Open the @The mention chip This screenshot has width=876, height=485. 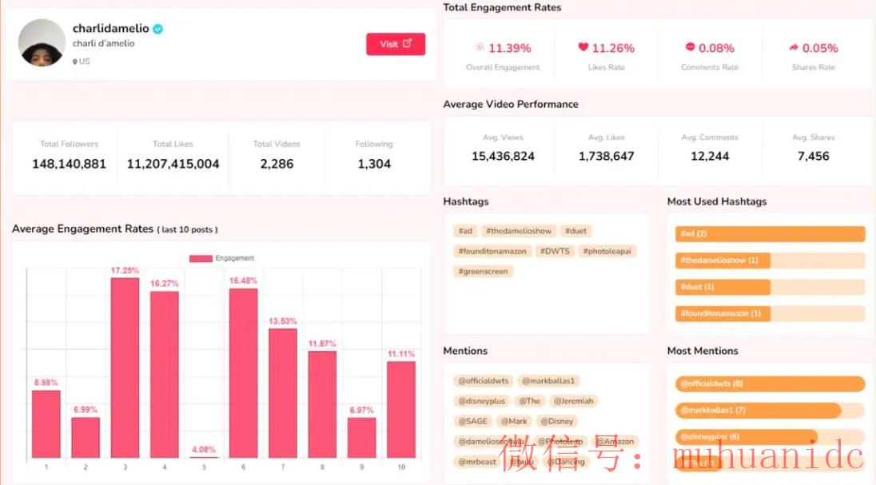pyautogui.click(x=530, y=400)
